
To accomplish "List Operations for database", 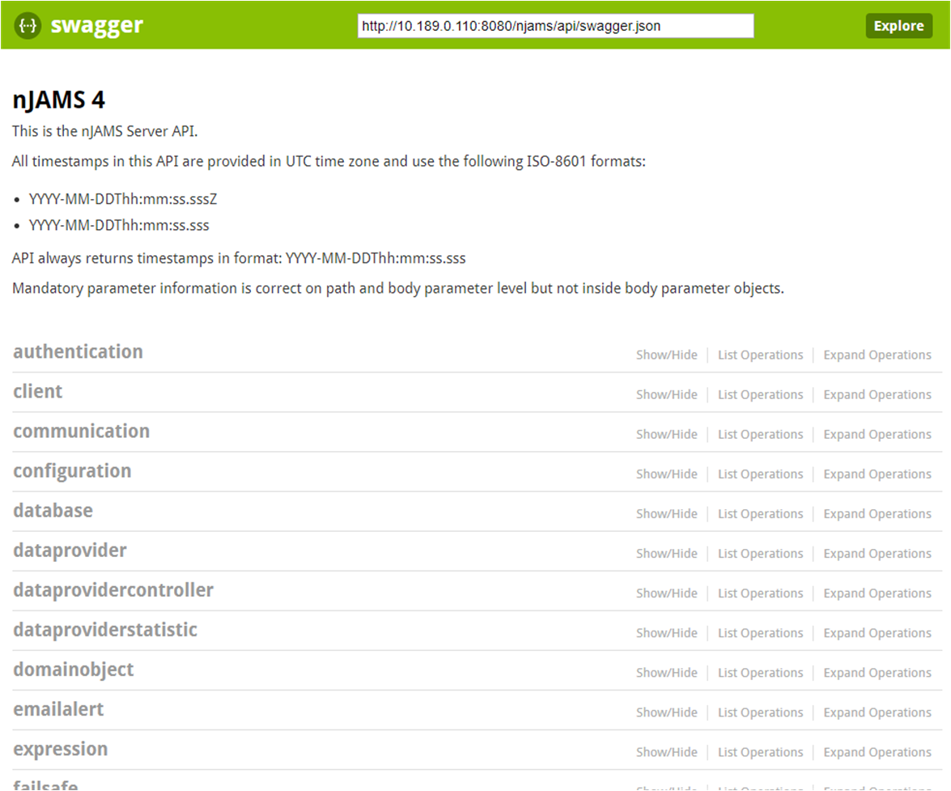I will tap(761, 514).
